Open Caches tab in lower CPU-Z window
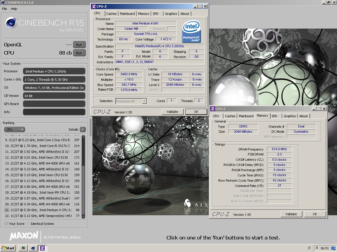 point(230,116)
